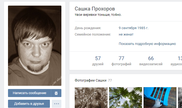Image resolution: width=182 pixels, height=108 pixels.
Task: Click the 9 сентября birthday link
Action: click(128, 28)
